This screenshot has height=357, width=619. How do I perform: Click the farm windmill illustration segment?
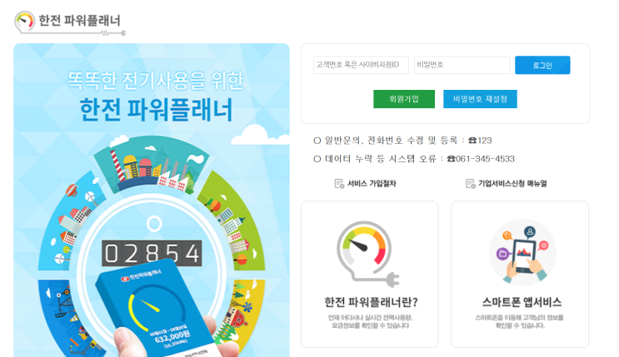(x=241, y=311)
